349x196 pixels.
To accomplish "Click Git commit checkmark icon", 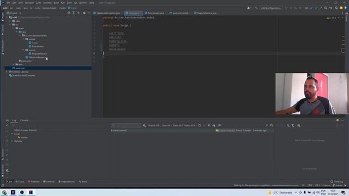I will tap(316, 8).
